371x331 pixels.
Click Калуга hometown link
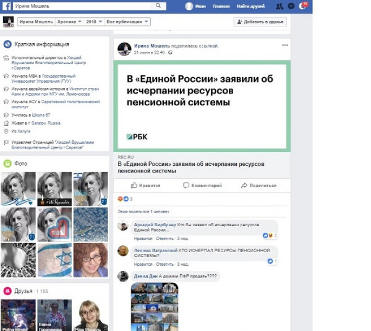(x=24, y=131)
